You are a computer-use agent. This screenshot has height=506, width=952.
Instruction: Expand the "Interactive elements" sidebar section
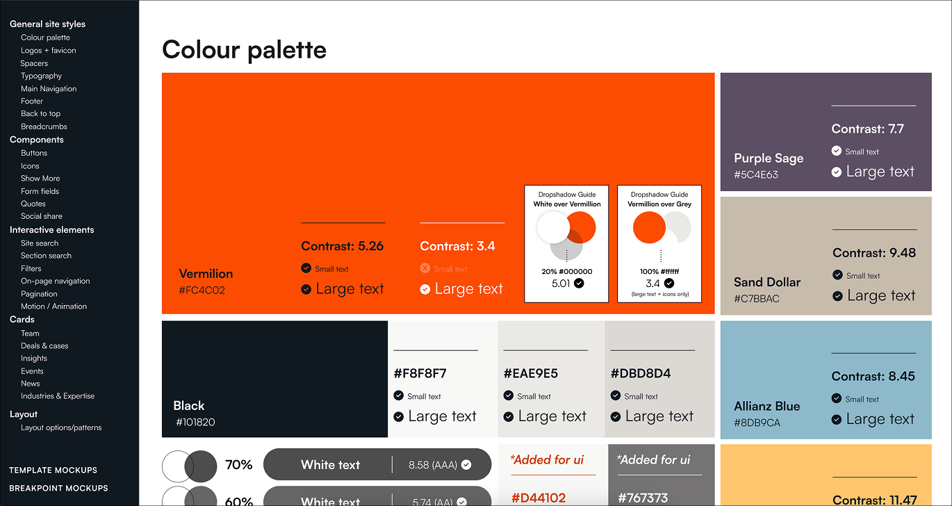(52, 229)
